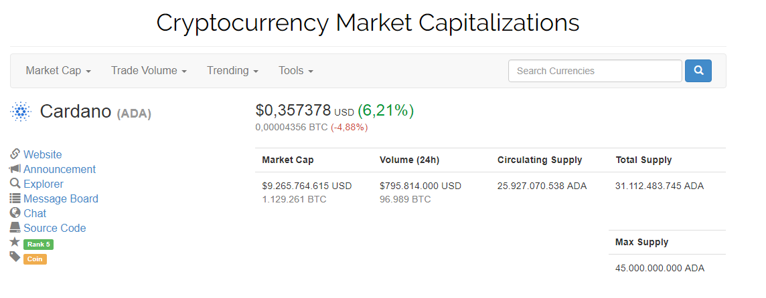Viewport: 766px width, 298px height.
Task: Click the list icon beside Message Board
Action: tap(15, 198)
